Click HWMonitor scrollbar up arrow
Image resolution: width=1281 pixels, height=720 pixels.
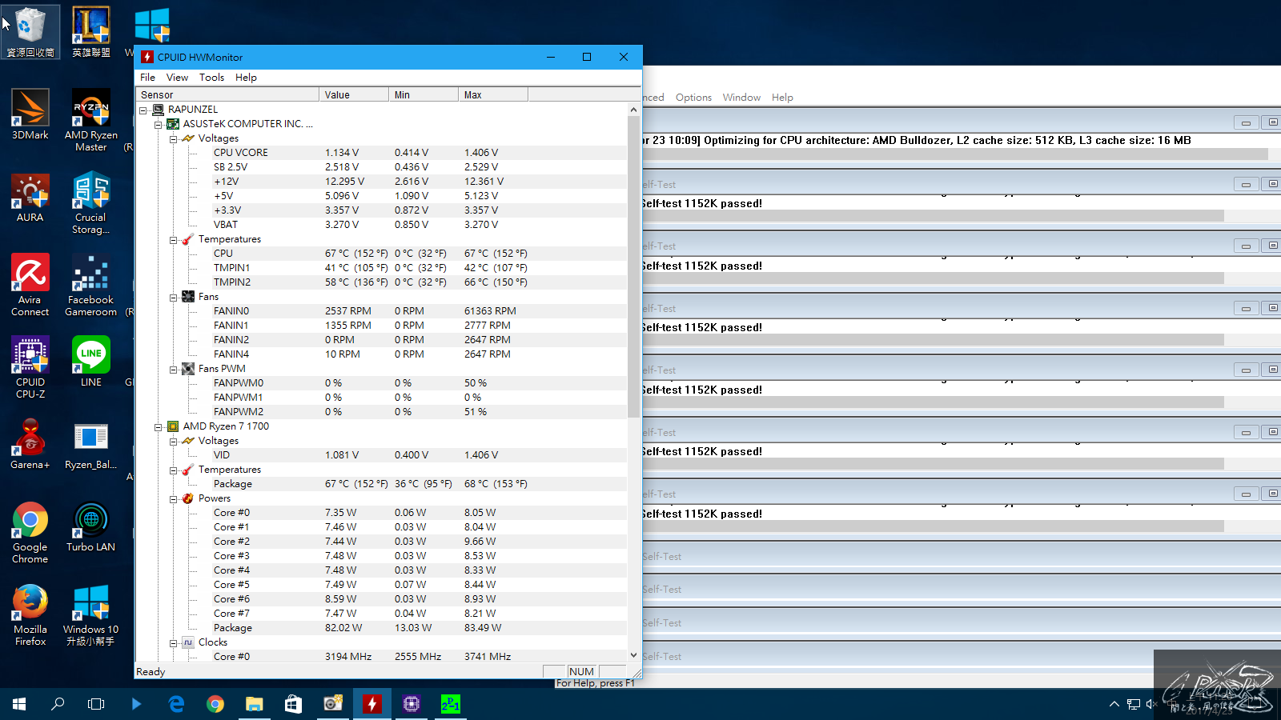pyautogui.click(x=634, y=110)
